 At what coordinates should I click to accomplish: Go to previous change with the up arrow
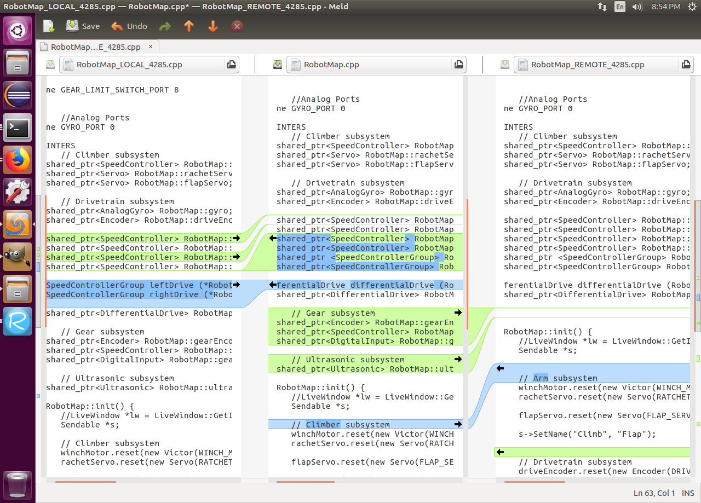(x=189, y=26)
